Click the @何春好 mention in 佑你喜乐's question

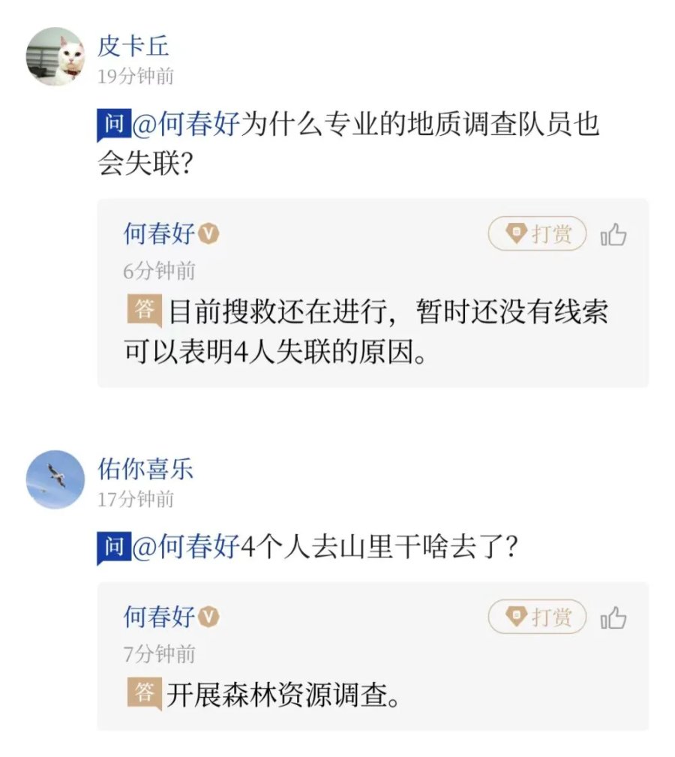coord(185,547)
